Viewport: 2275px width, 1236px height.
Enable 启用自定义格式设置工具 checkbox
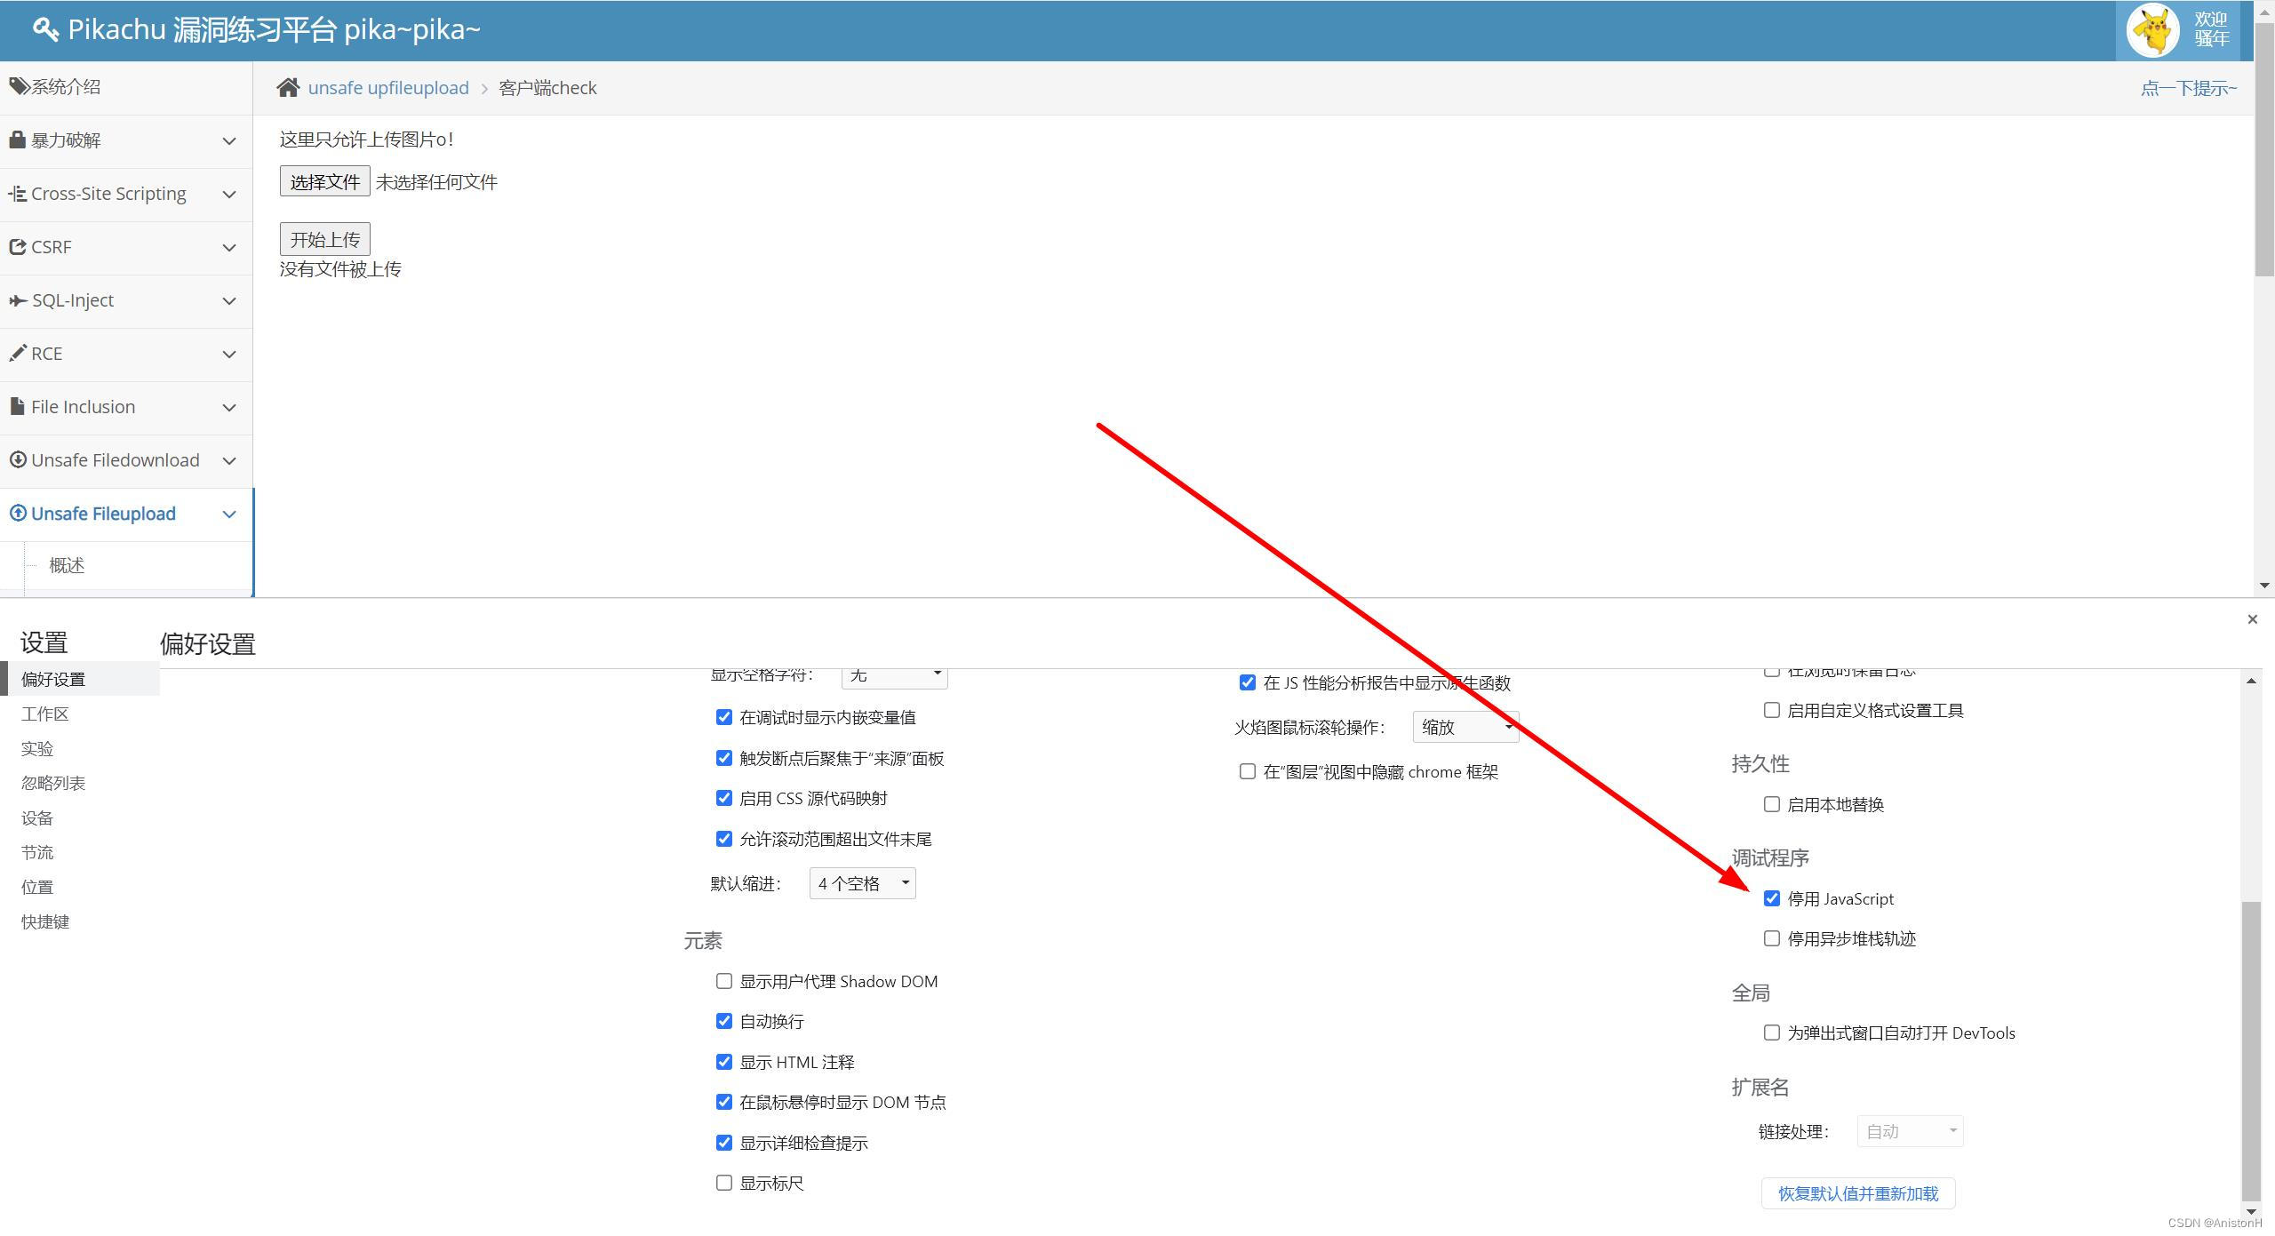(x=1772, y=710)
